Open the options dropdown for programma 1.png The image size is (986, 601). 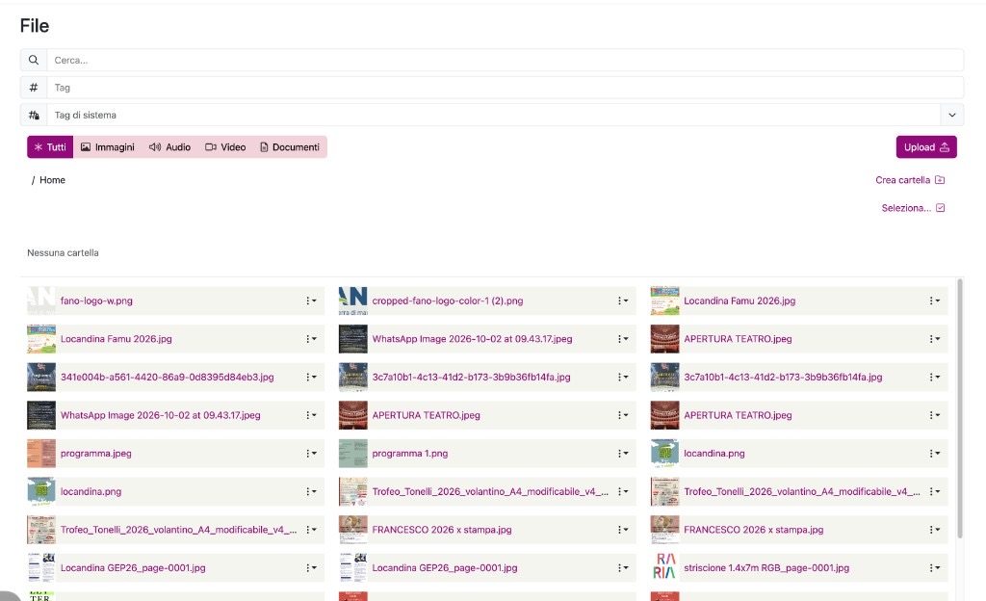point(623,454)
